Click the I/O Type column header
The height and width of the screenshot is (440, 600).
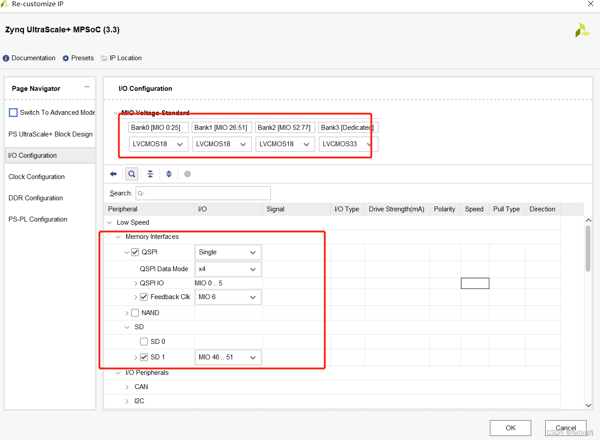pyautogui.click(x=348, y=209)
